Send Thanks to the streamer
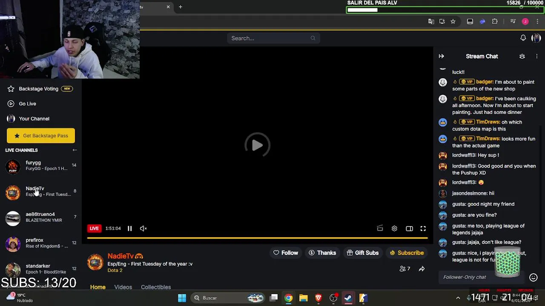 [x=322, y=253]
